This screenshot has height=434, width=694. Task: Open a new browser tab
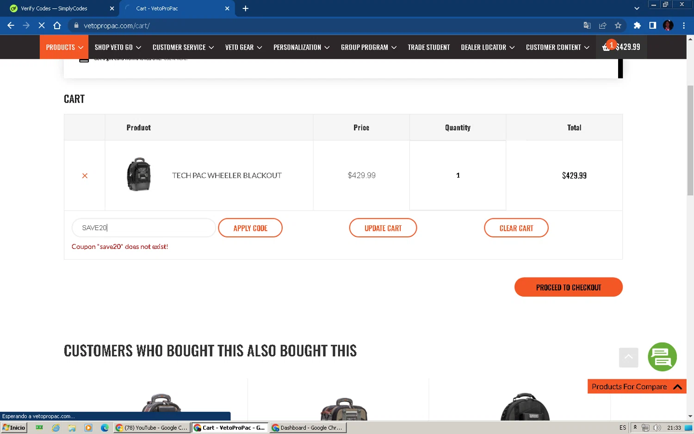point(246,8)
